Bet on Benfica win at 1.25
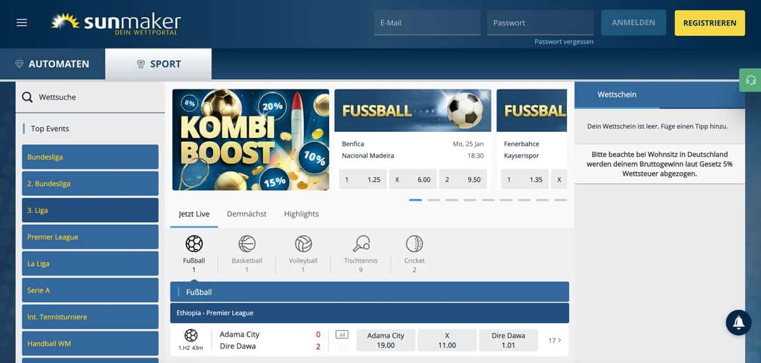The image size is (761, 363). click(363, 179)
